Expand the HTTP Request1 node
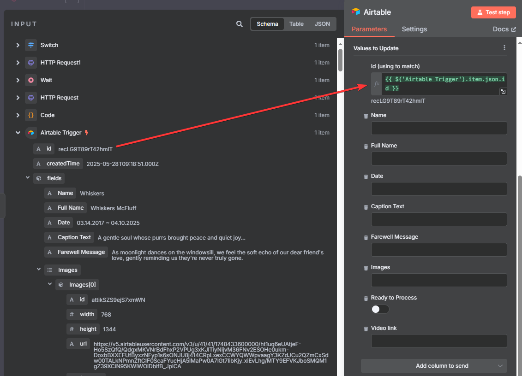The height and width of the screenshot is (376, 522). pos(18,63)
